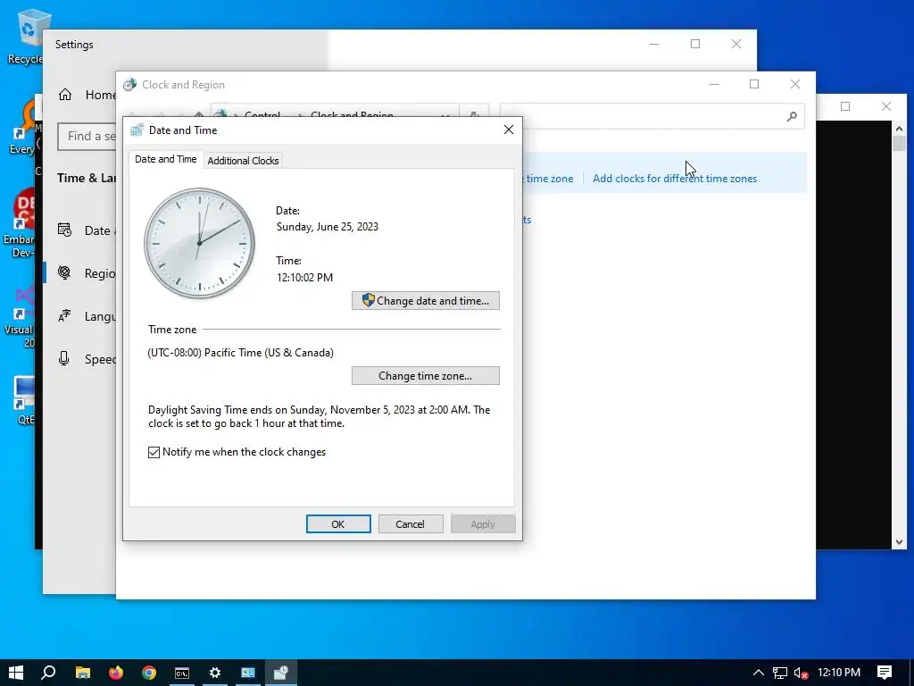Maximize the Settings window
The height and width of the screenshot is (686, 914).
694,44
